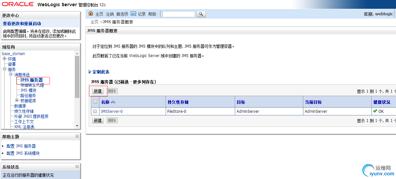
Task: Open 首选项 in the top toolbar
Action: 122,14
